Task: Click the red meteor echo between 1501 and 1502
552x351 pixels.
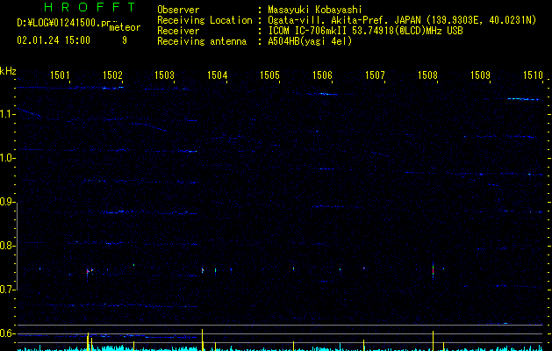Action: coord(88,271)
